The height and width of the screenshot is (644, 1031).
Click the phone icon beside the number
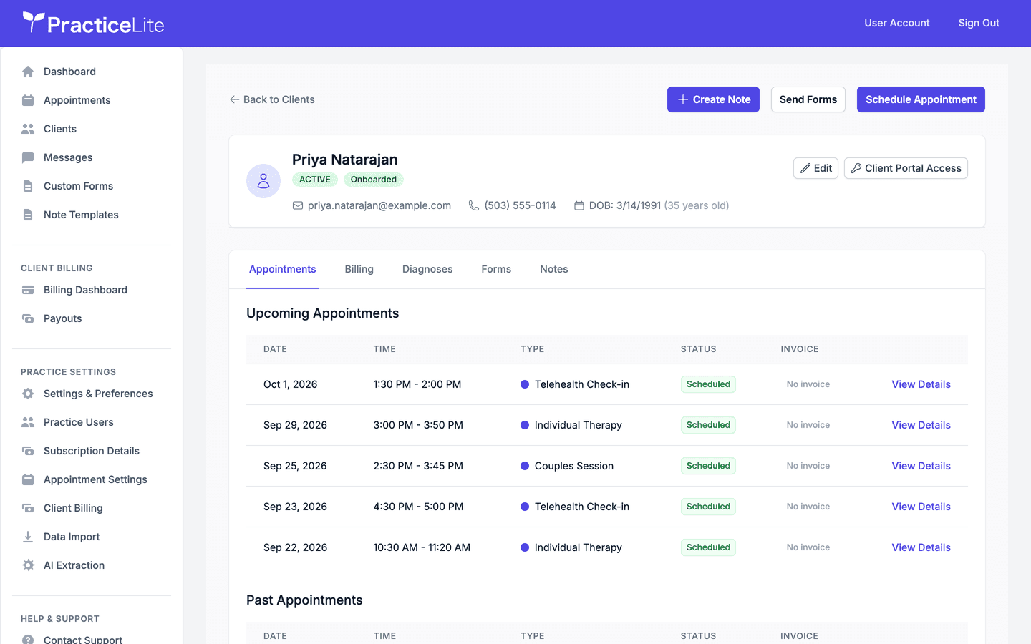click(x=474, y=205)
